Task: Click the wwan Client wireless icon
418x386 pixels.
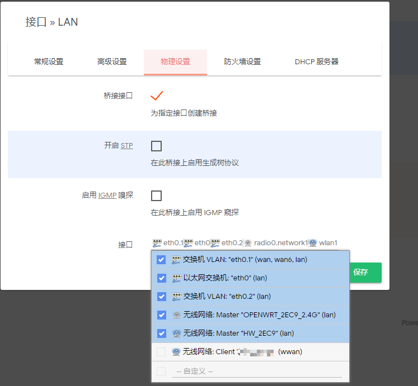Action: tap(176, 352)
